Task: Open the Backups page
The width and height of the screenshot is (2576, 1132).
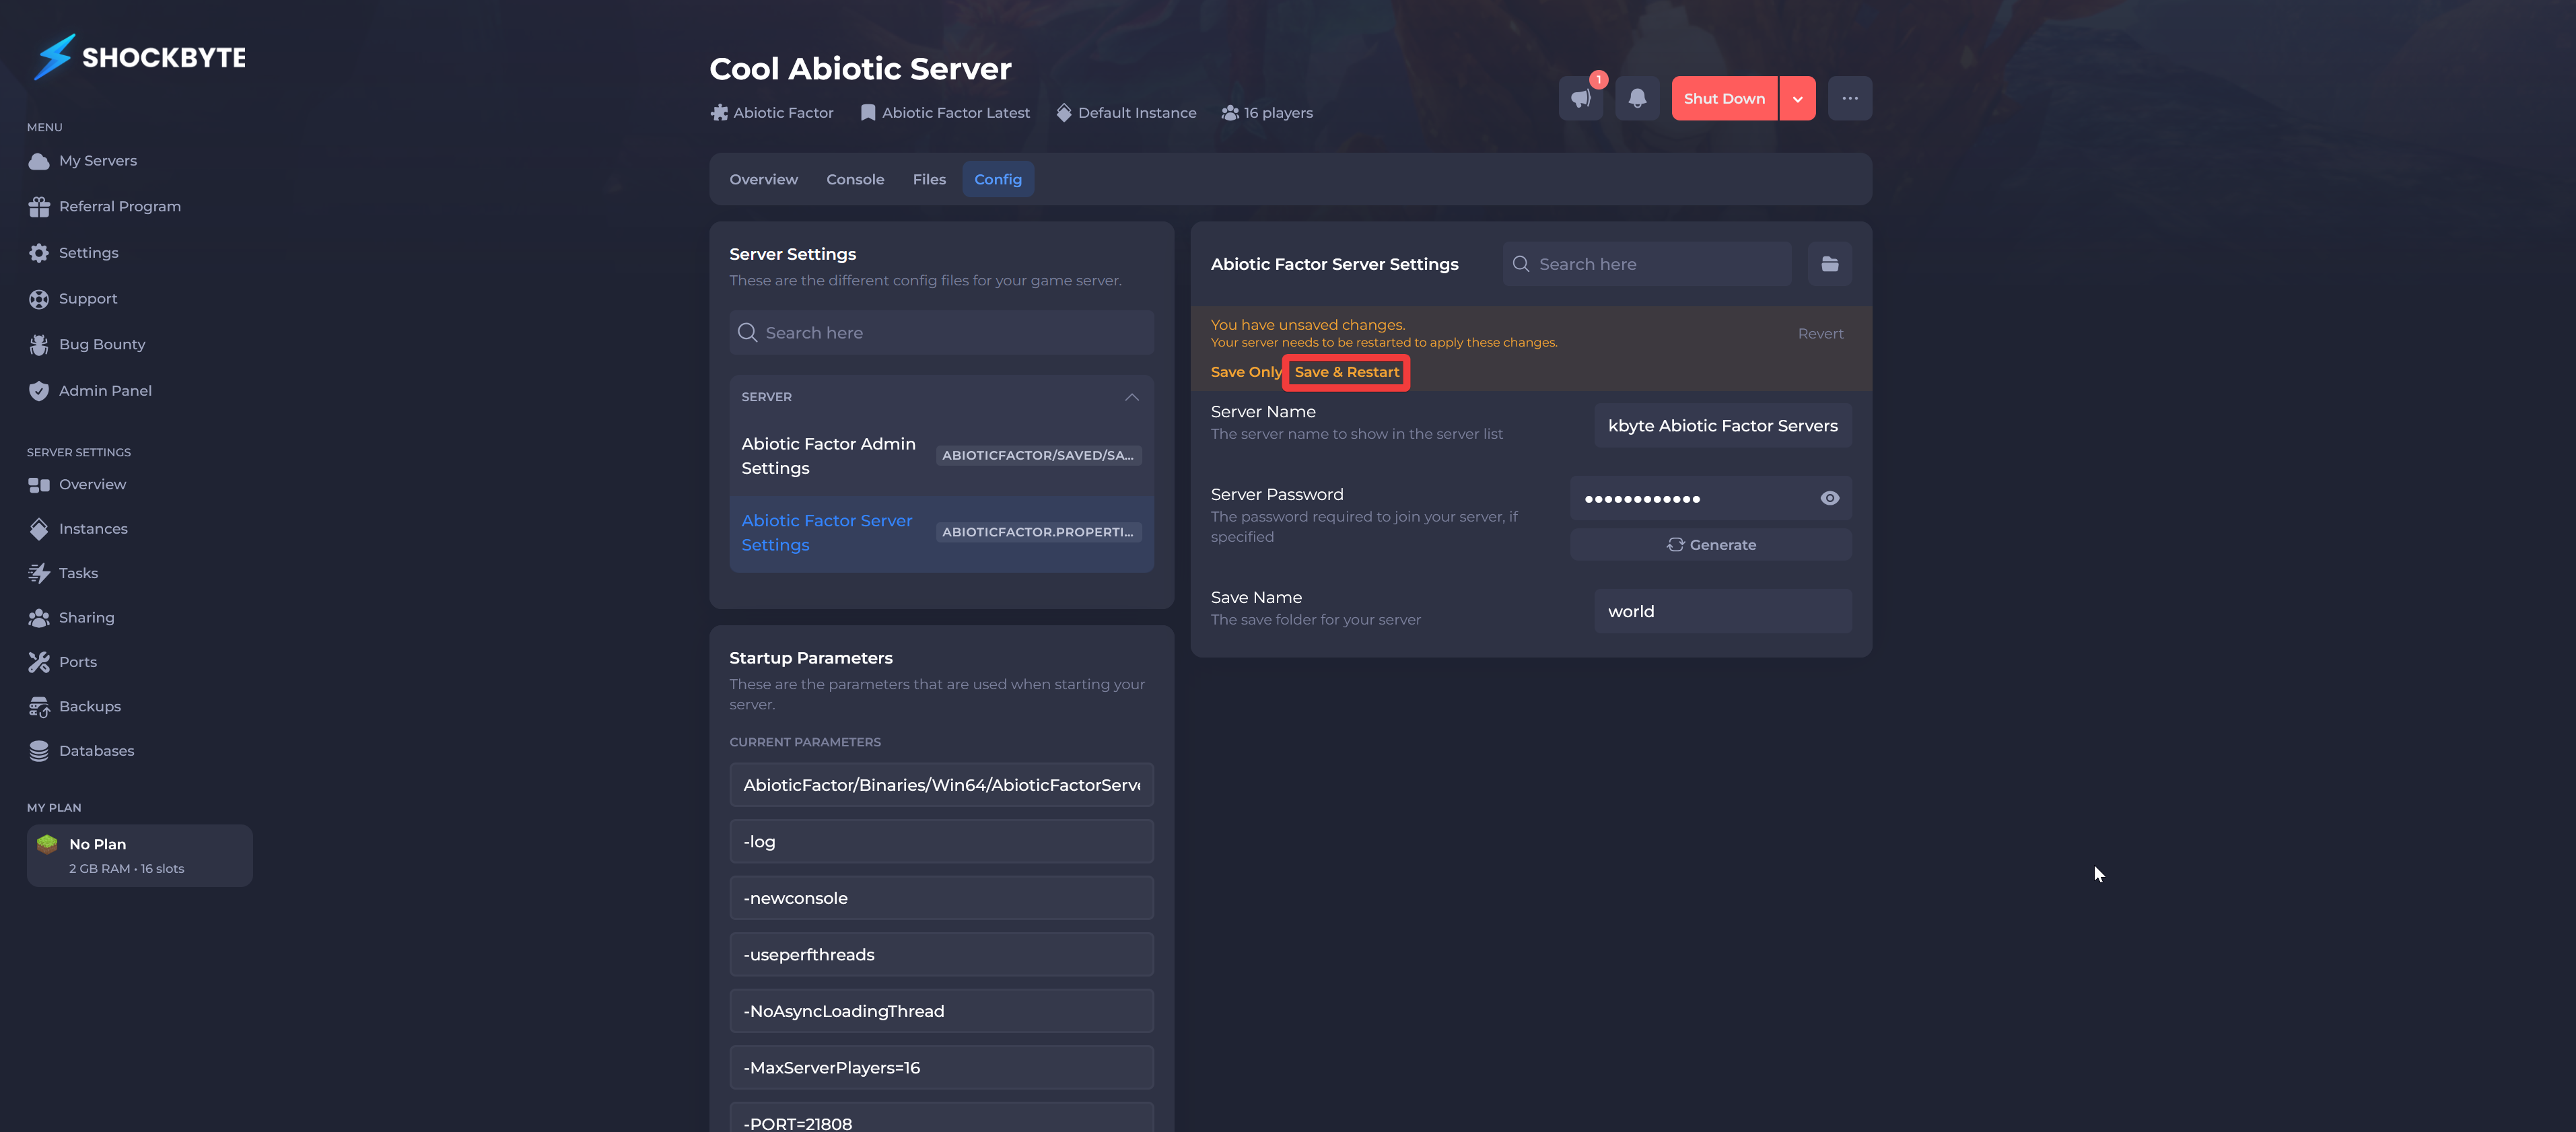Action: 90,706
